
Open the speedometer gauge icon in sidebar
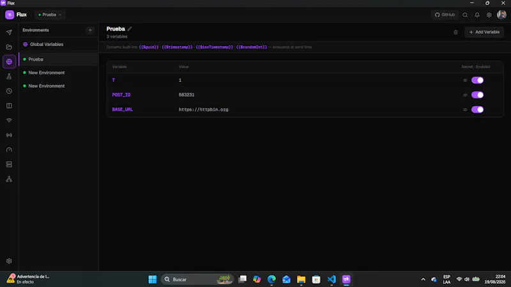coord(9,150)
